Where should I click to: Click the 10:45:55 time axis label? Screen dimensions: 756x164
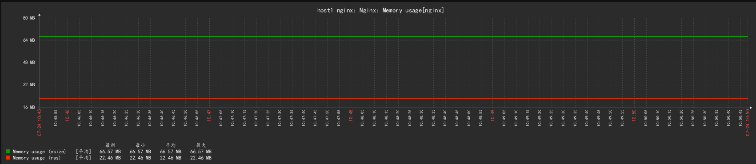coord(56,118)
